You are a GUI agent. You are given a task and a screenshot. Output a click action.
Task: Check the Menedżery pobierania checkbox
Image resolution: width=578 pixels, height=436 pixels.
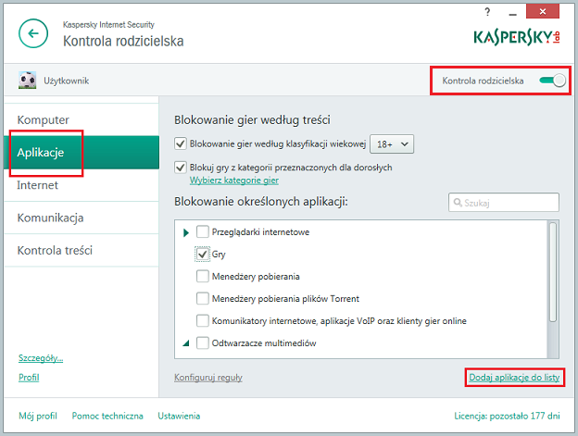[202, 276]
